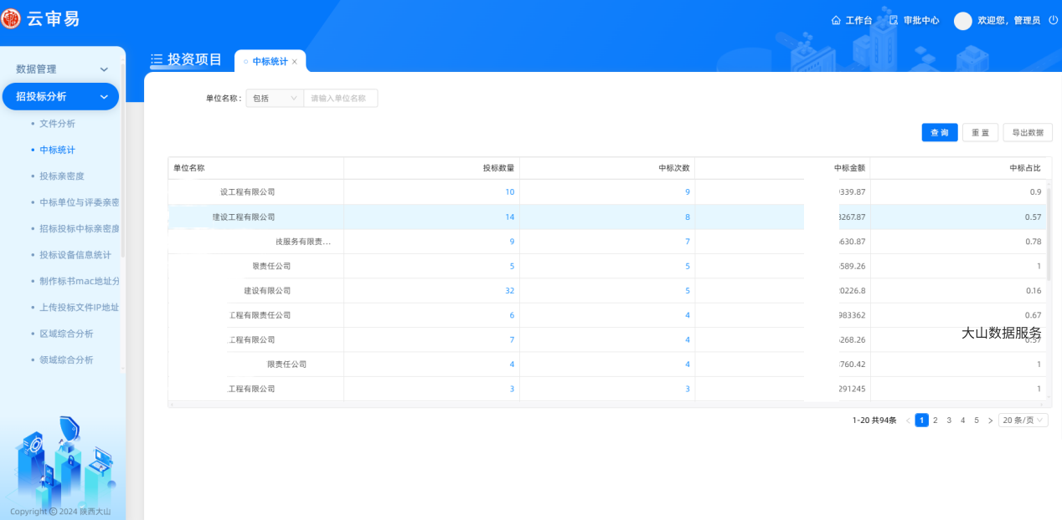Open 区域综合分析 in the sidebar
The height and width of the screenshot is (520, 1062).
[x=66, y=334]
